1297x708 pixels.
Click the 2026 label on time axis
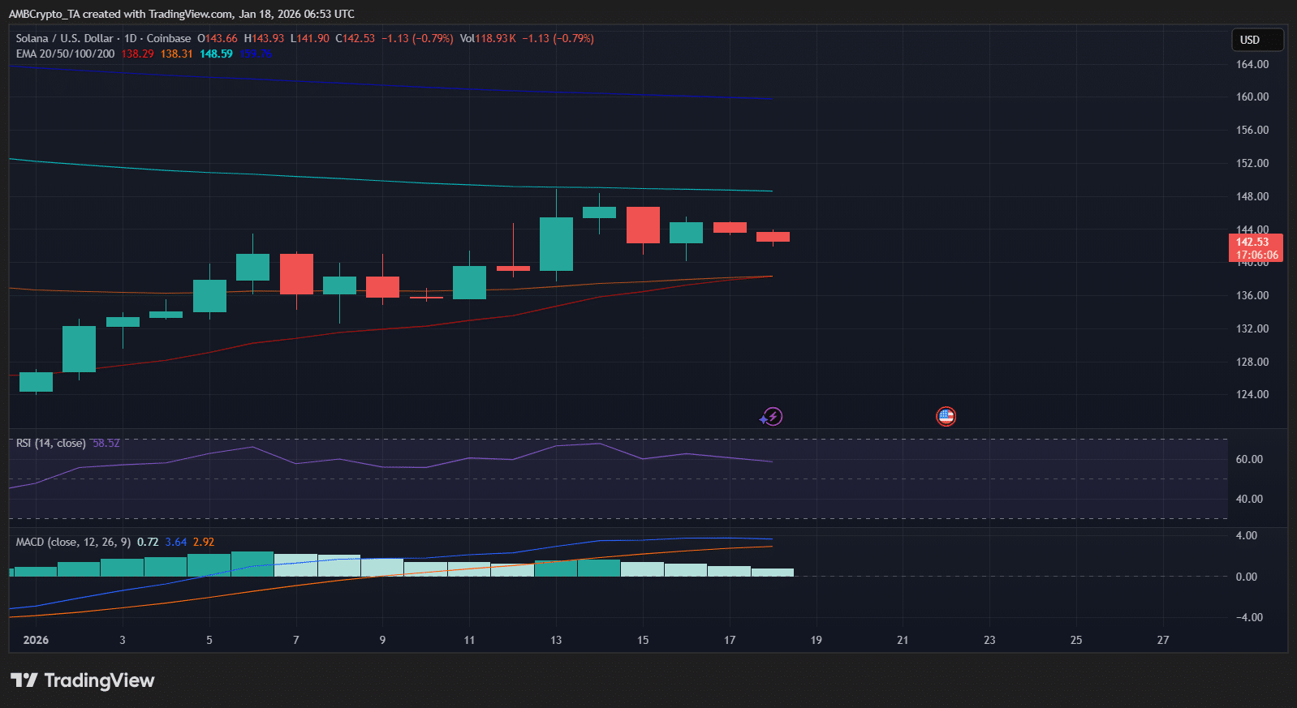36,640
